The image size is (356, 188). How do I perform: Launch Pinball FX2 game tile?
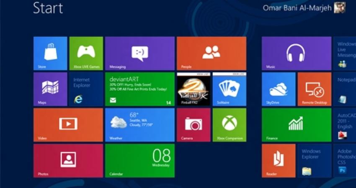[x=193, y=89]
